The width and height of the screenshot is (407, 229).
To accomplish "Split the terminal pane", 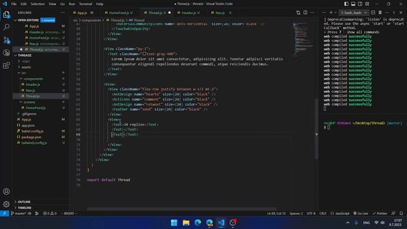I will [373, 13].
